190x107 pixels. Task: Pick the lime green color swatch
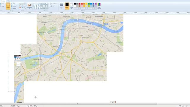[89, 6]
